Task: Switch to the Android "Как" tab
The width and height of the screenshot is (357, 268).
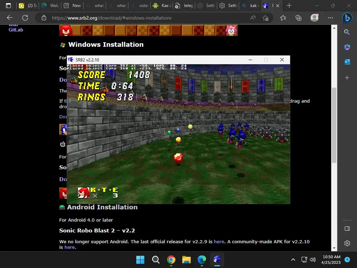Action: (162, 6)
